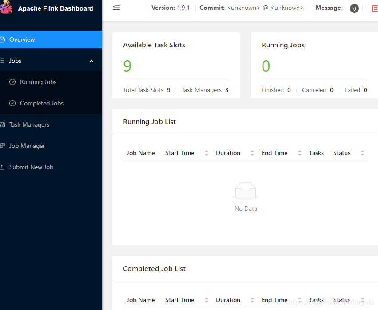Click the Apache Flink Dashboard title

pyautogui.click(x=56, y=8)
